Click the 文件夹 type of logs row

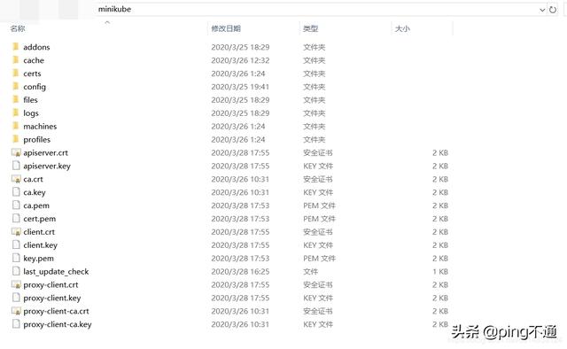[315, 113]
